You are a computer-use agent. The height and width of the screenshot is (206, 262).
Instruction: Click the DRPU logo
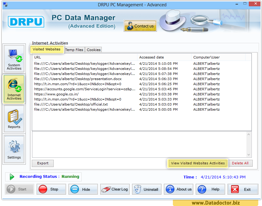point(26,22)
